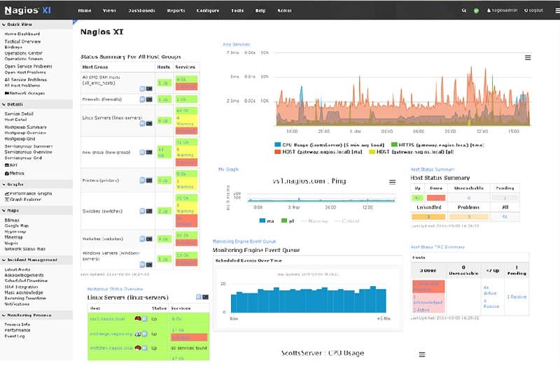Click the command icon for Firewalls host group
This screenshot has width=560, height=380.
[x=149, y=99]
